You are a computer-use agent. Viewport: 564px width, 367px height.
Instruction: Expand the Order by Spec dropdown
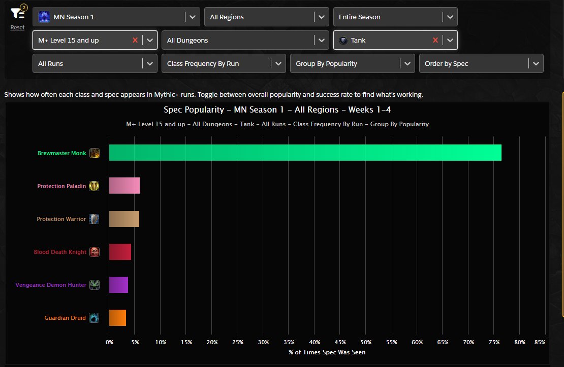536,63
